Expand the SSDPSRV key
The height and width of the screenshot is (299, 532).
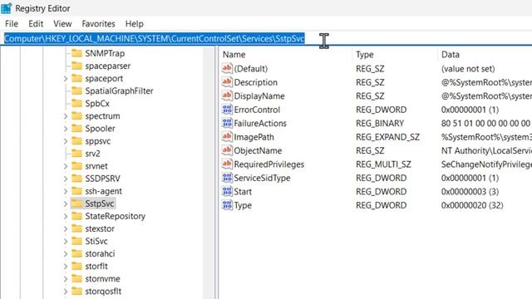tap(66, 179)
